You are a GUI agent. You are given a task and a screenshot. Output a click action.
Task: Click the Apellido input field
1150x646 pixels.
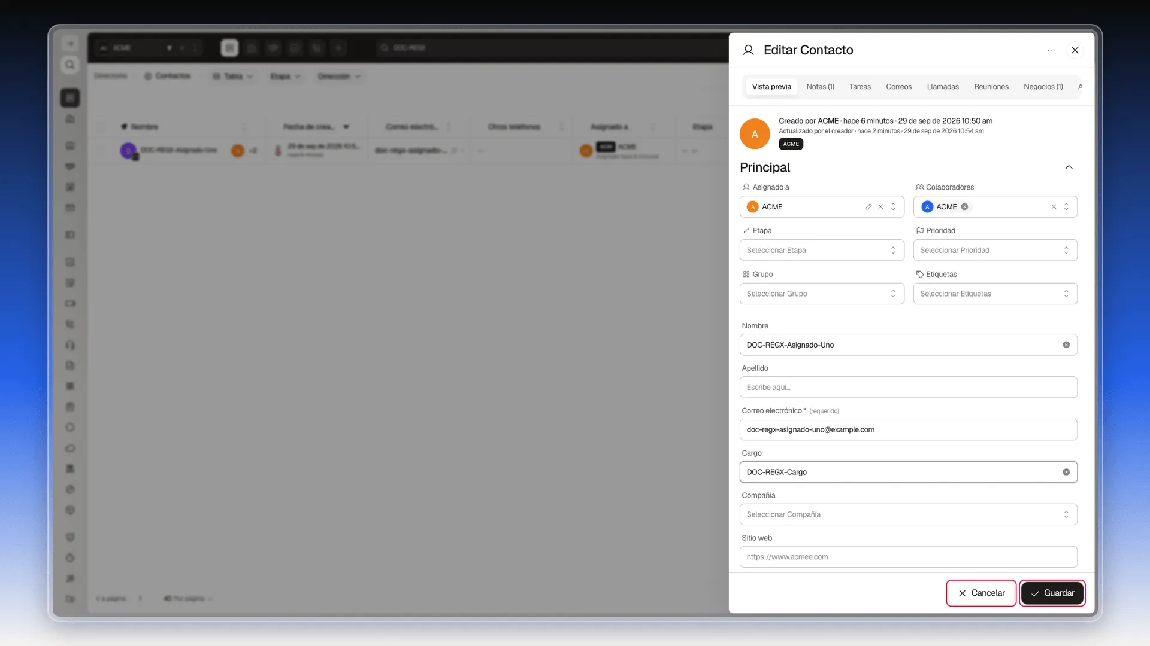(x=908, y=388)
